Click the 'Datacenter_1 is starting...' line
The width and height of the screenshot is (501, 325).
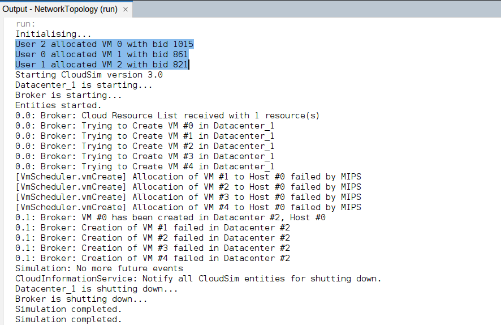pyautogui.click(x=84, y=85)
